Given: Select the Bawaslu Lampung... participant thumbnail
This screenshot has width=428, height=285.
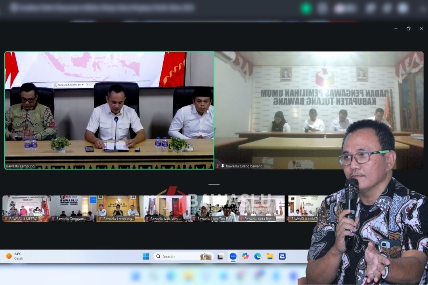Looking at the screenshot, I should (120, 209).
